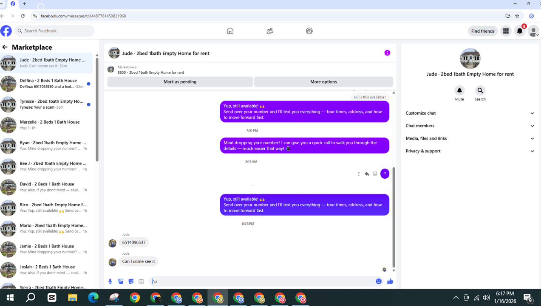
Task: Click Find friends button
Action: point(483,31)
